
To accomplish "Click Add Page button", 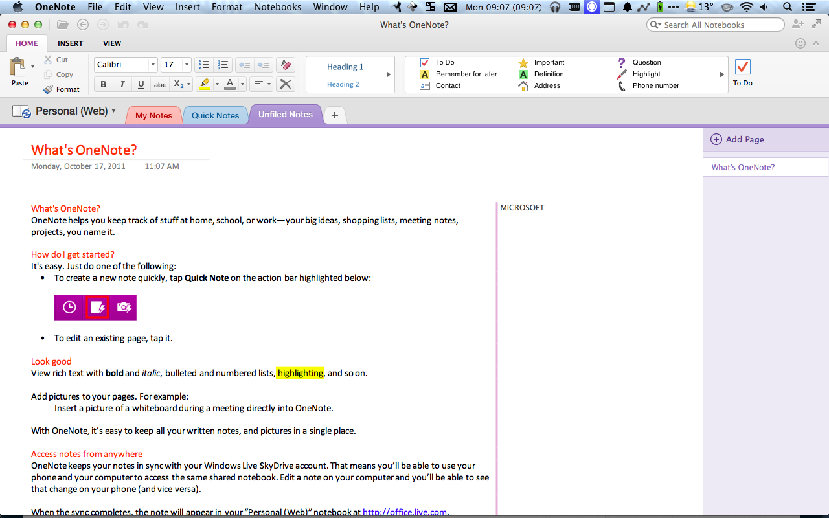I will [738, 139].
